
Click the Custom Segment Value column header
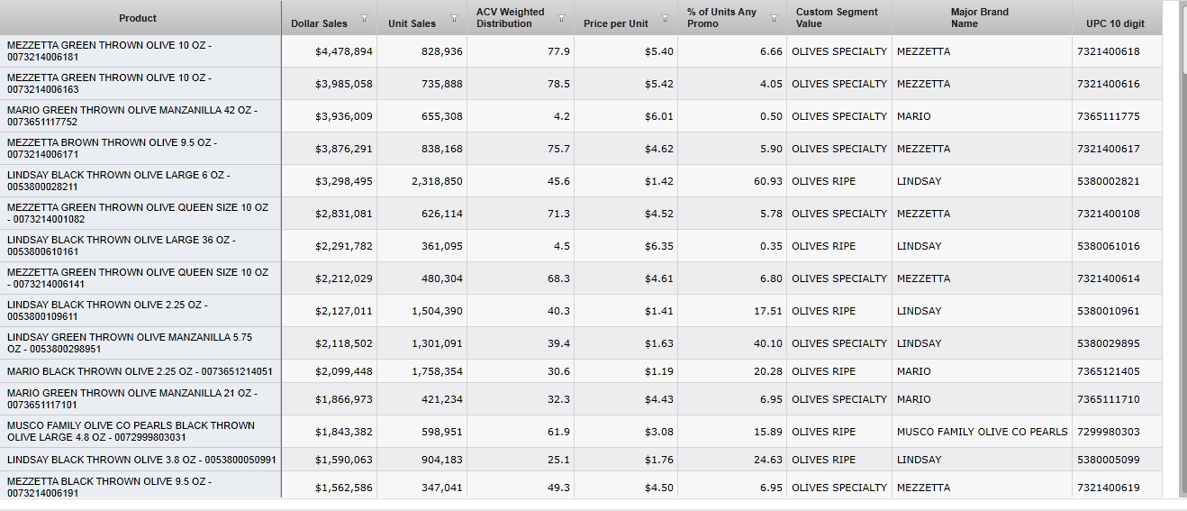point(837,18)
